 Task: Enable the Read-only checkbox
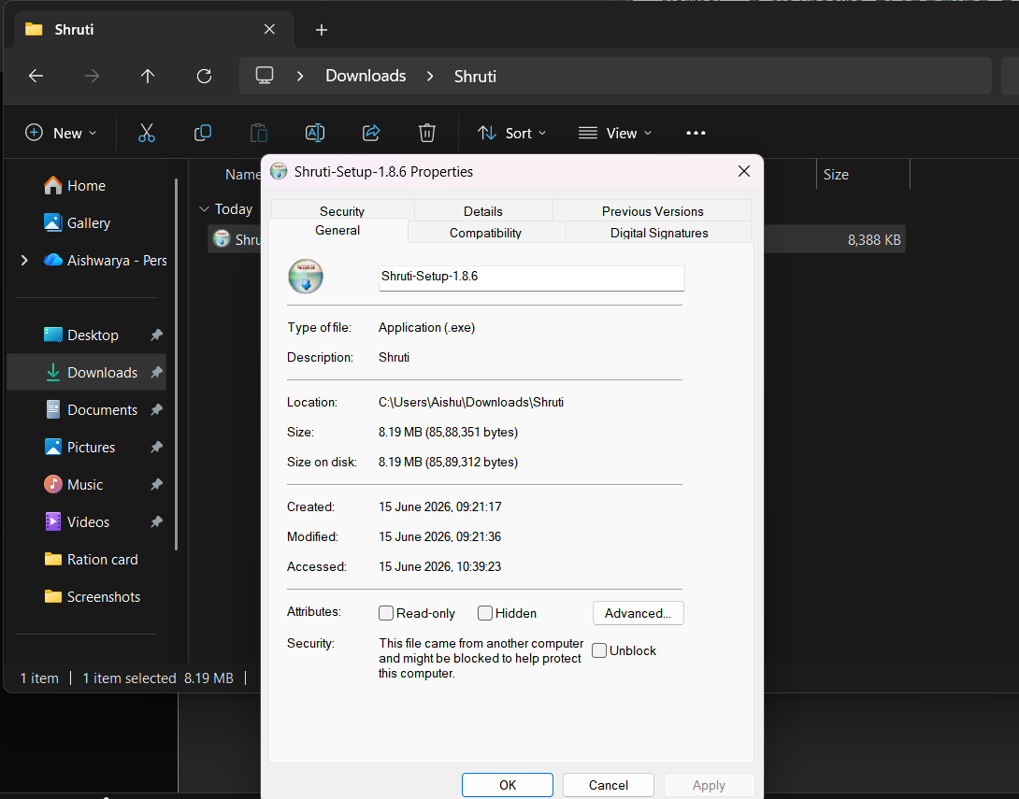[386, 613]
